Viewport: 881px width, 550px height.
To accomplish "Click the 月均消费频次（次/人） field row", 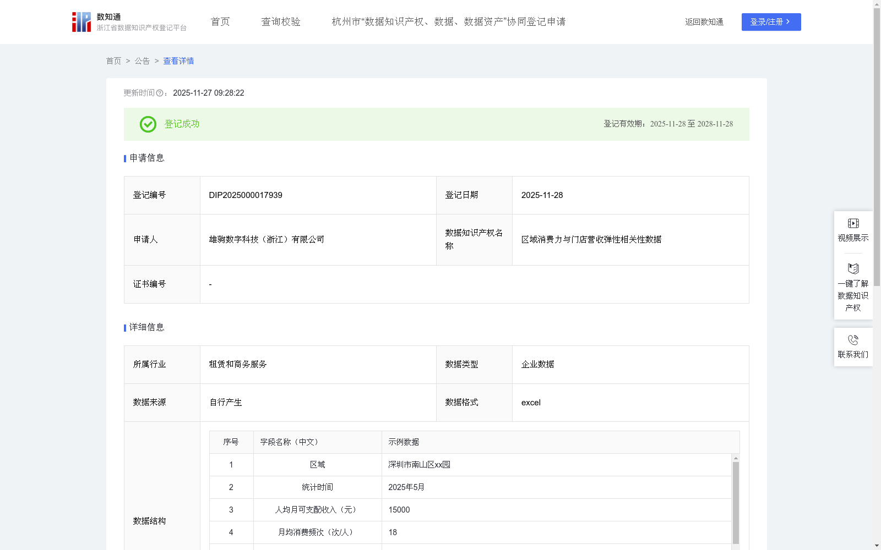I will (x=470, y=532).
